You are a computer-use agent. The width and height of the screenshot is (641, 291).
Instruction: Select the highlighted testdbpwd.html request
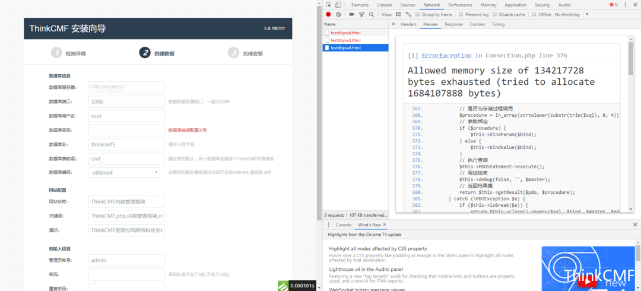356,48
